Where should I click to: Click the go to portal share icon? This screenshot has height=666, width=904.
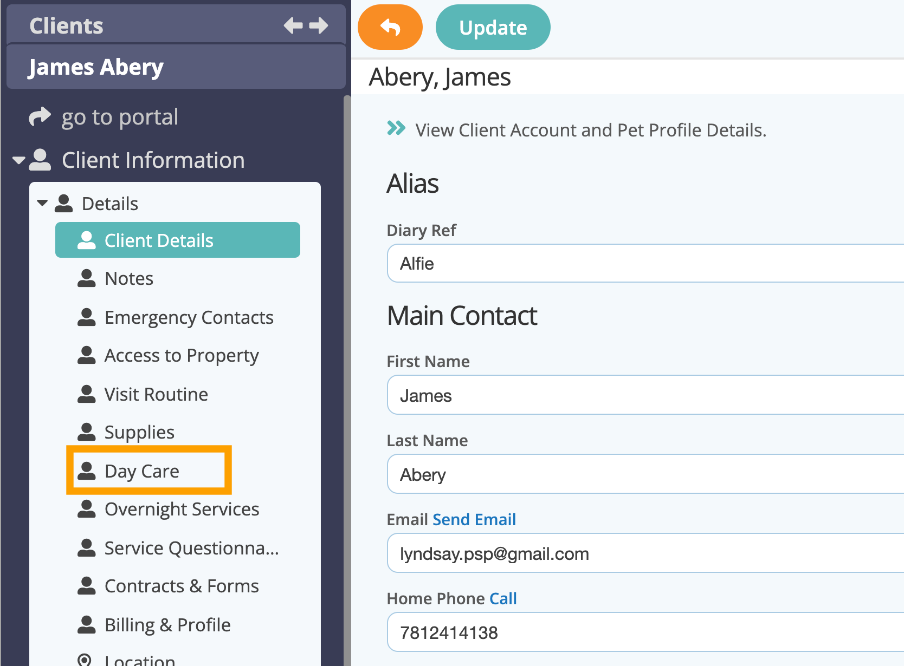click(40, 116)
